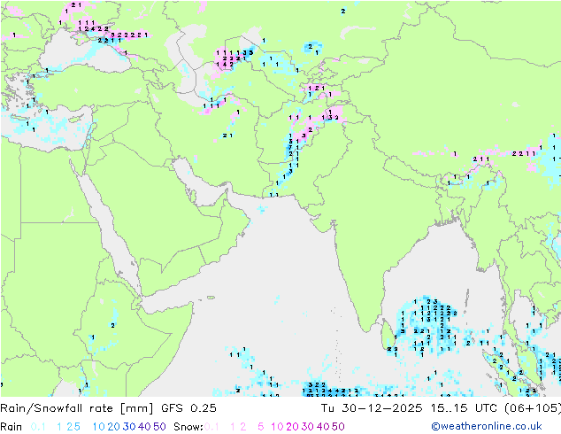
Task: Click the 'Rain/Snowfall rate [mm]' title text
Action: click(77, 408)
